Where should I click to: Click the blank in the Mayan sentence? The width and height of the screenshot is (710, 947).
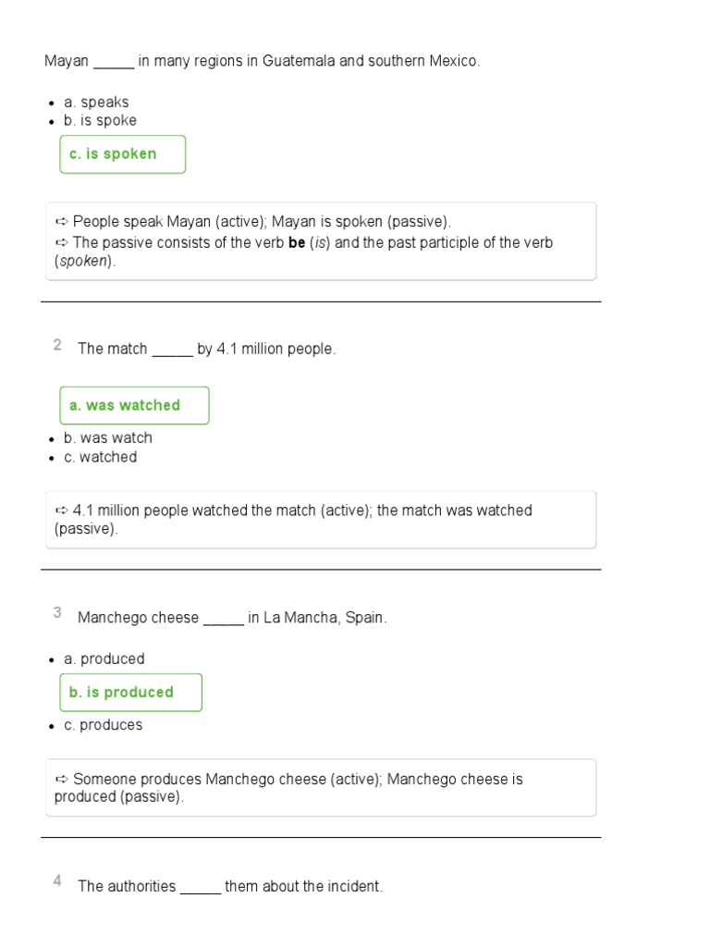pyautogui.click(x=114, y=63)
